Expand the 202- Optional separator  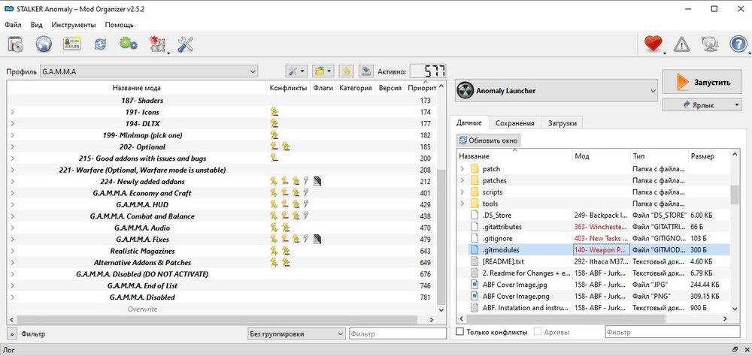click(x=13, y=146)
